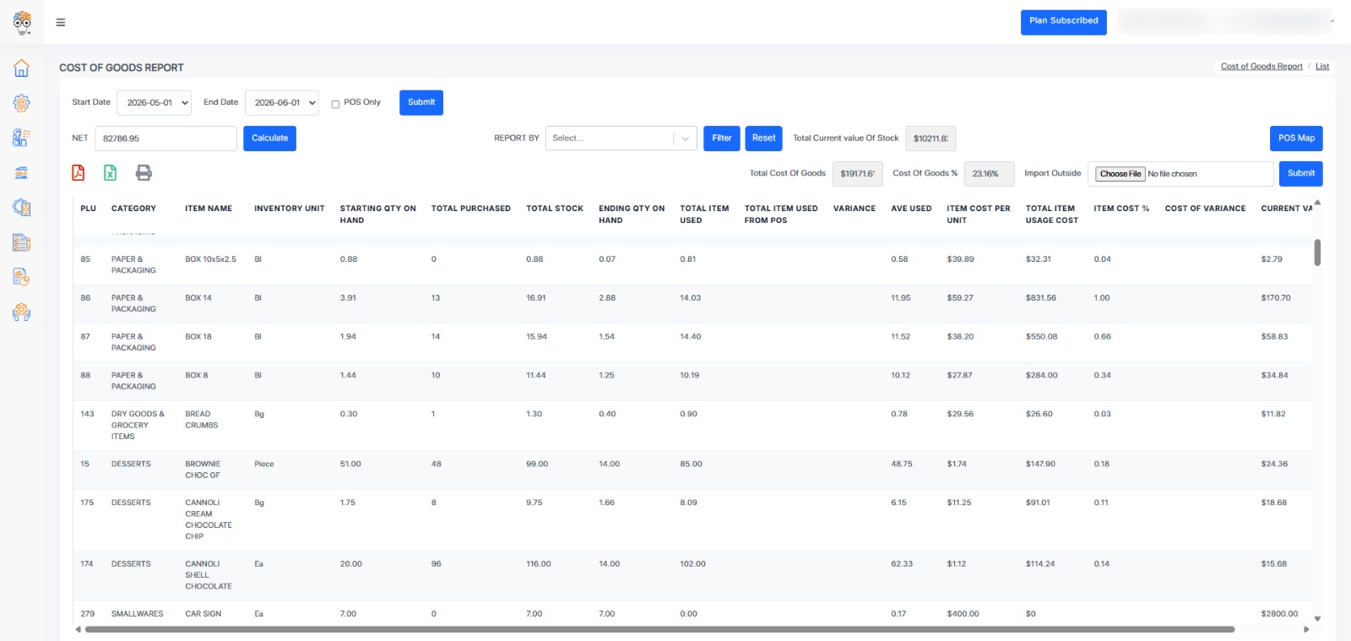Click the Calculate button

(269, 139)
